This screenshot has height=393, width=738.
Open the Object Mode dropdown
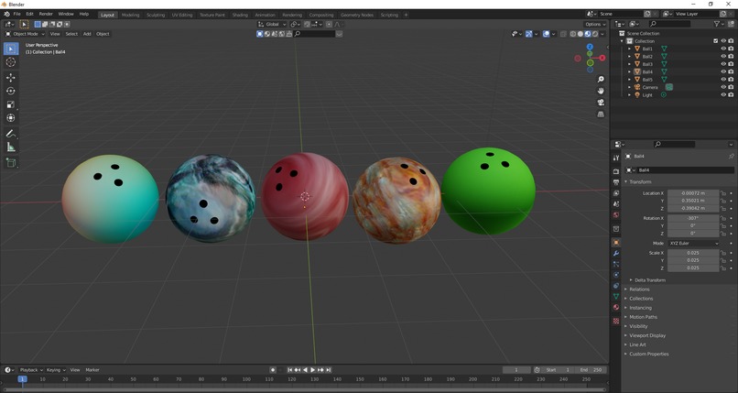[x=25, y=34]
